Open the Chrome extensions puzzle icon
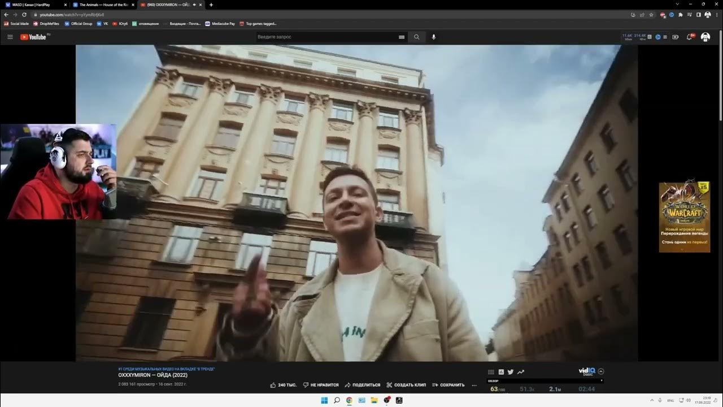This screenshot has width=723, height=407. coord(681,15)
